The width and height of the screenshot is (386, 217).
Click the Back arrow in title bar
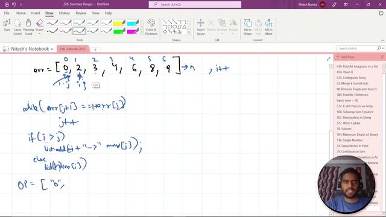point(7,4)
